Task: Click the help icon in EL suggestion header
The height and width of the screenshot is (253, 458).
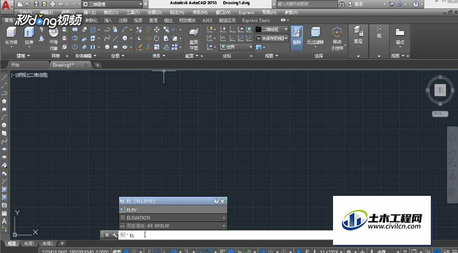Action: (216, 201)
